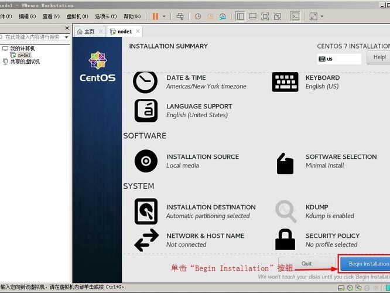Close the library sidebar panel

click(x=67, y=28)
